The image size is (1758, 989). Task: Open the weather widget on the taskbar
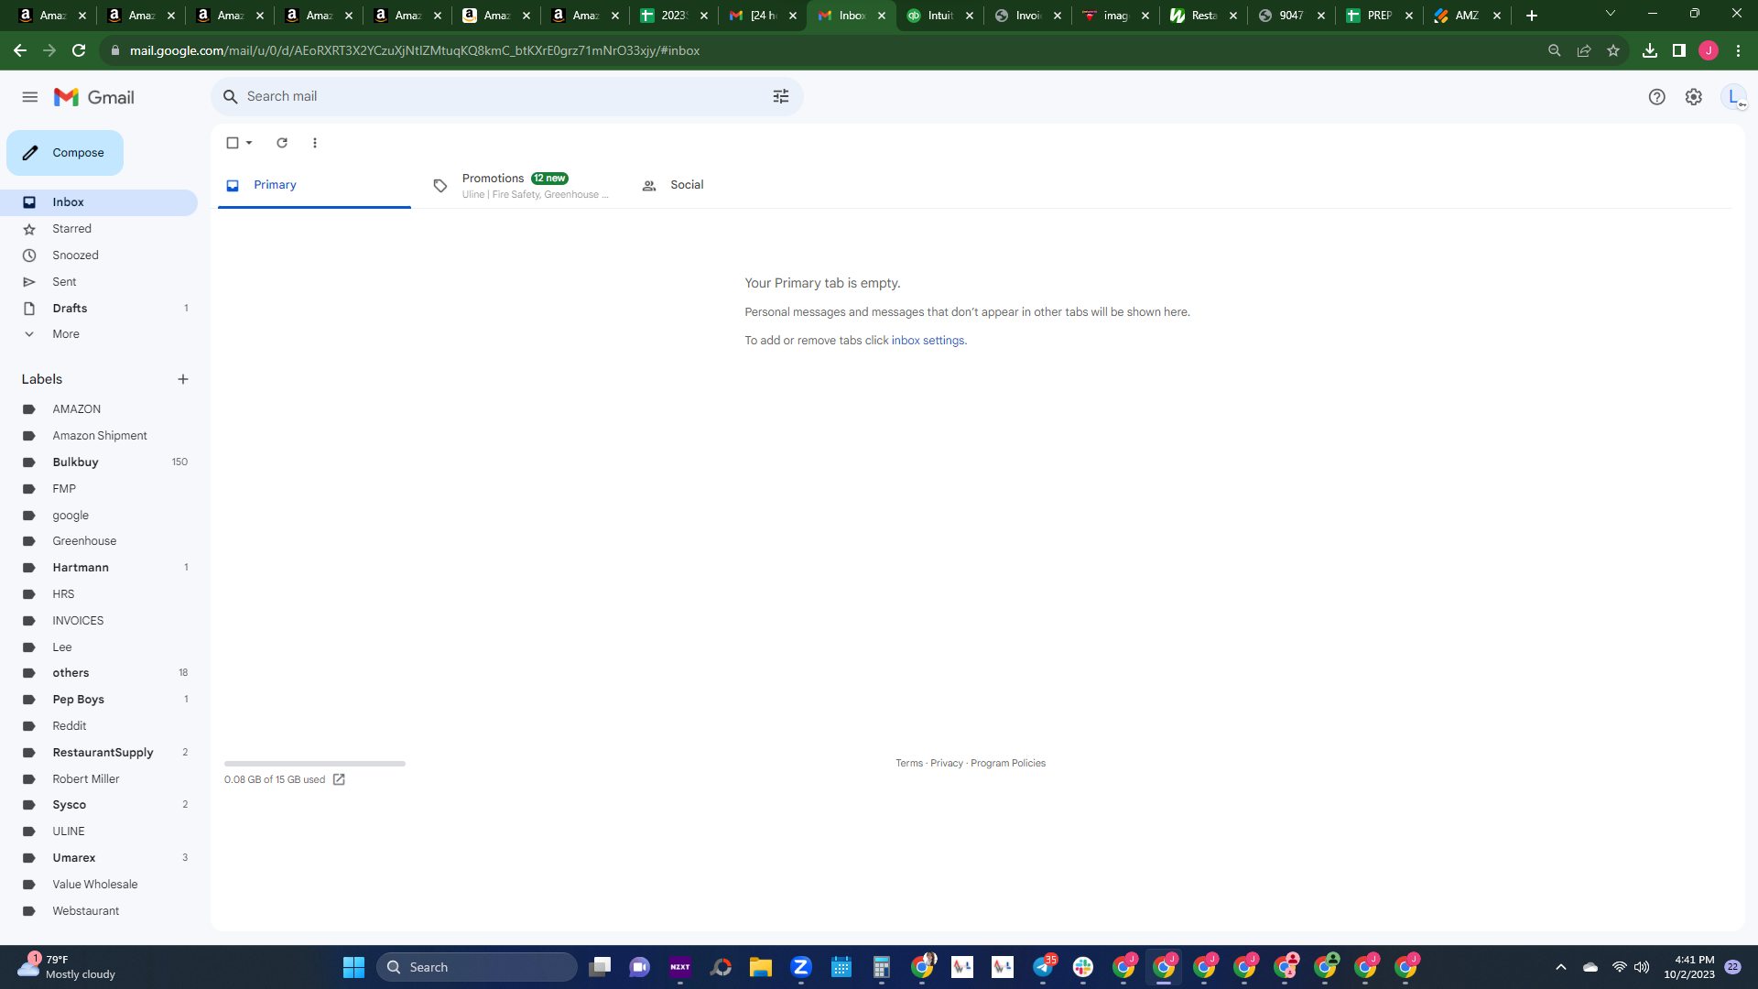pyautogui.click(x=67, y=967)
